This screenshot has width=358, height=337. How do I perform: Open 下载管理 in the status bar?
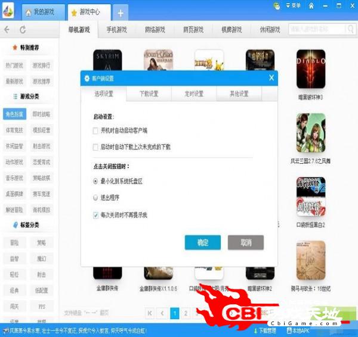point(263,330)
